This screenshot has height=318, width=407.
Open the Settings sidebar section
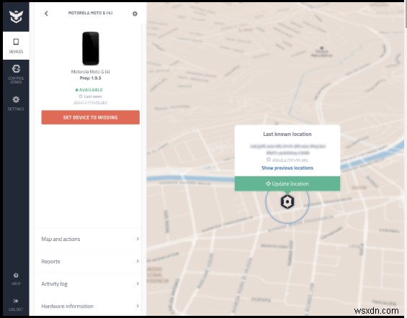16,103
